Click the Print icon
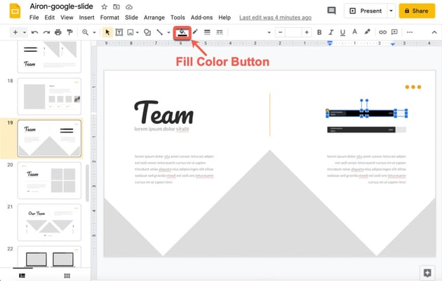Viewport: 442px width, 281px height. click(x=58, y=32)
